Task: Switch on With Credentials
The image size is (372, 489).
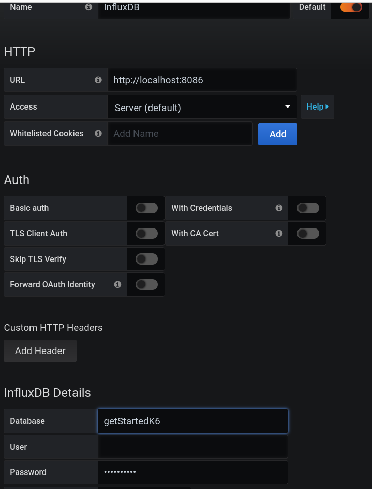Action: coord(308,208)
